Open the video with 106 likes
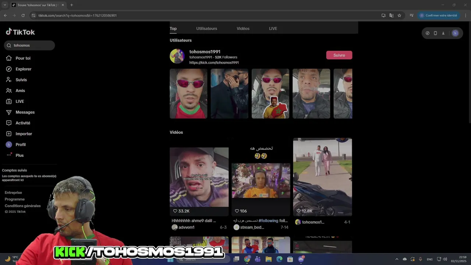Viewport: 471px width, 265px height. click(261, 177)
